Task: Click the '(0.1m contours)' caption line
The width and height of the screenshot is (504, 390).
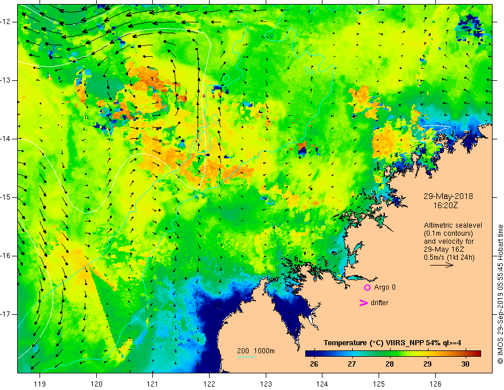Action: click(448, 233)
